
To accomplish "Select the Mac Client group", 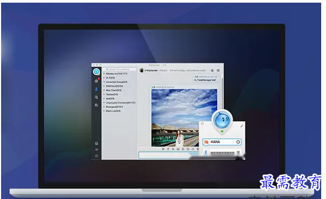I will coord(113,90).
